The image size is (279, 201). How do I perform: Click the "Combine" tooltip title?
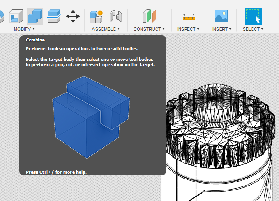35,40
